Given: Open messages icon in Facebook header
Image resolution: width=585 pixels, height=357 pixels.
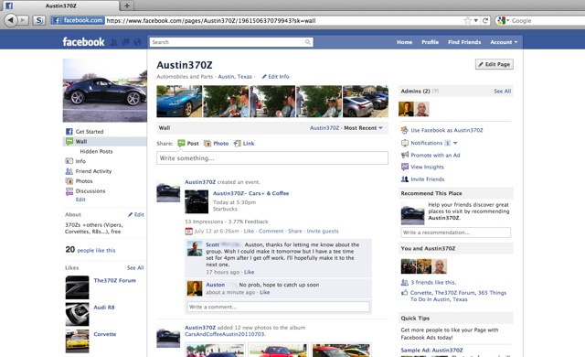Looking at the screenshot, I should 126,42.
